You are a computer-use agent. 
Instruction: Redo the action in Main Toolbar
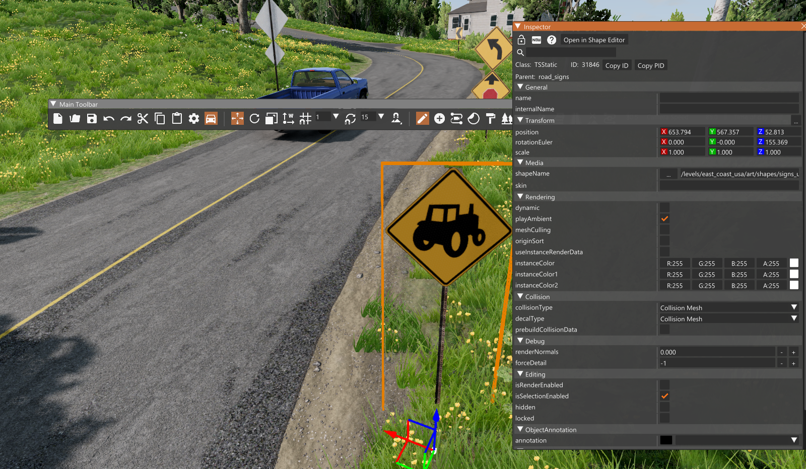click(x=126, y=119)
